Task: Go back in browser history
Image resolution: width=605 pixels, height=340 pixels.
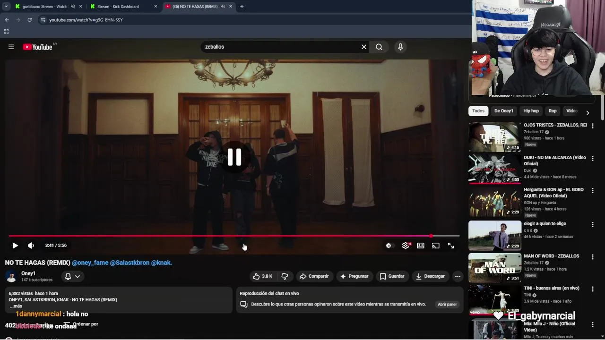Action: [7, 20]
